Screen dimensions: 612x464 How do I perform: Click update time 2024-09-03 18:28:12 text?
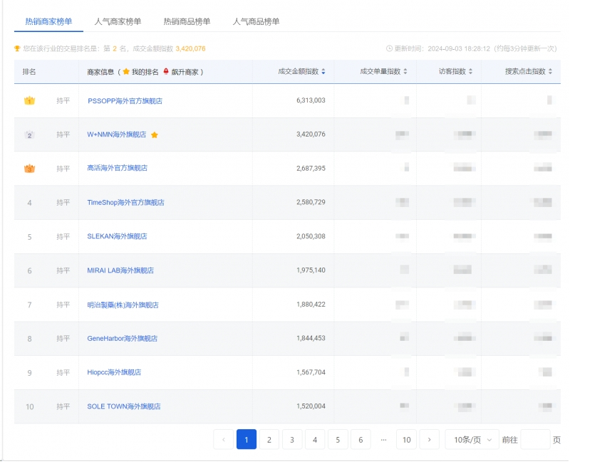click(x=459, y=48)
